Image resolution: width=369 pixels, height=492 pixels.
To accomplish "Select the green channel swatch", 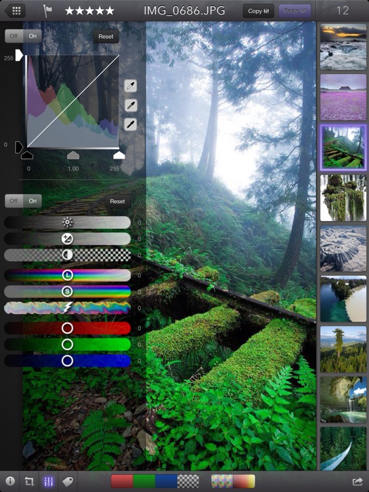I will point(144,481).
